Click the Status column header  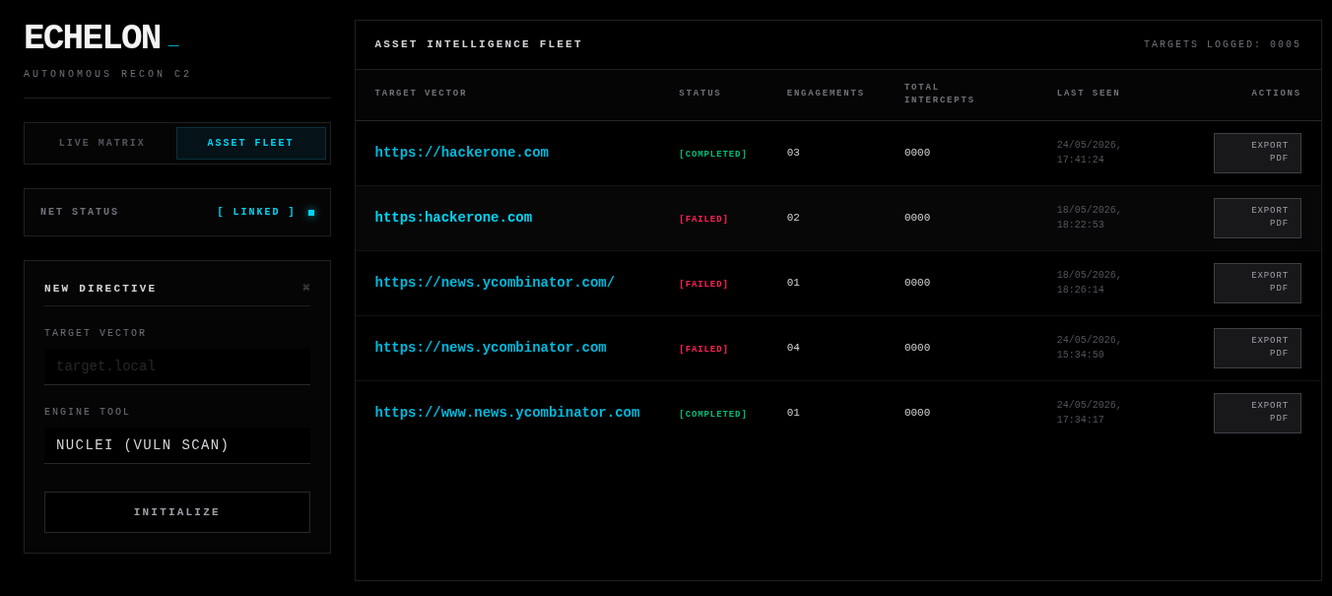[699, 94]
